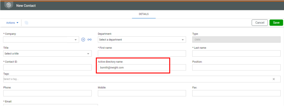Switch to the DETAILS tab

click(144, 14)
